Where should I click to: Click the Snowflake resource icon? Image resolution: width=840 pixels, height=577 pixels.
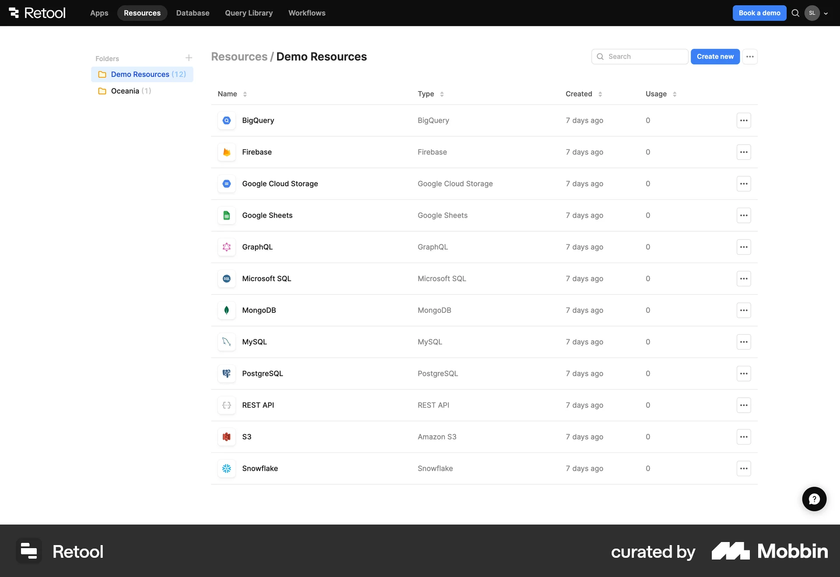tap(227, 468)
